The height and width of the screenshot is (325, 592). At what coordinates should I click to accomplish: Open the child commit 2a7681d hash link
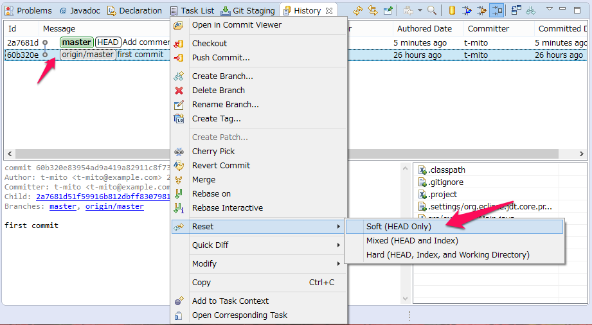tap(103, 197)
